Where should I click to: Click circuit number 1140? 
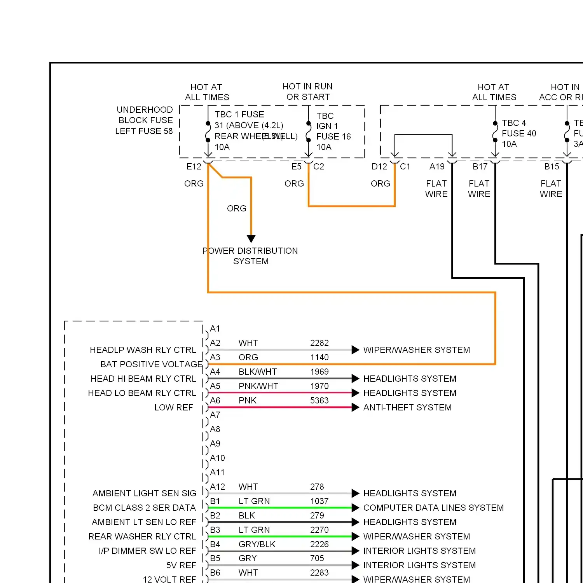(319, 357)
